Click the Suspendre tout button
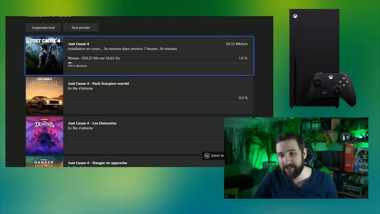 pyautogui.click(x=43, y=28)
